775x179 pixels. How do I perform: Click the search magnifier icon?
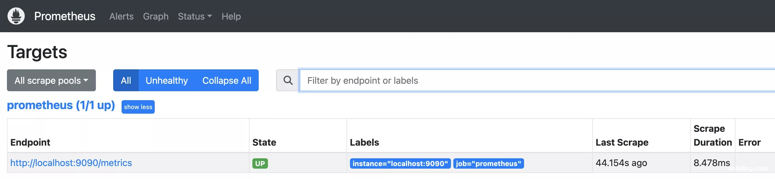coord(288,80)
